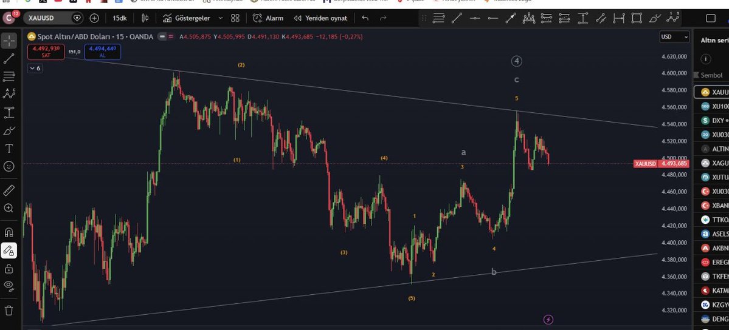Collapse the indicator legend showing 6
729x330 pixels.
point(35,68)
